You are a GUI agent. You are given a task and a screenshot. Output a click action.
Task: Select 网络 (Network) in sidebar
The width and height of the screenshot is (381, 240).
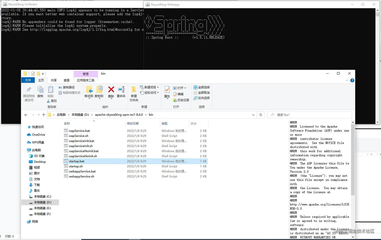(33, 221)
